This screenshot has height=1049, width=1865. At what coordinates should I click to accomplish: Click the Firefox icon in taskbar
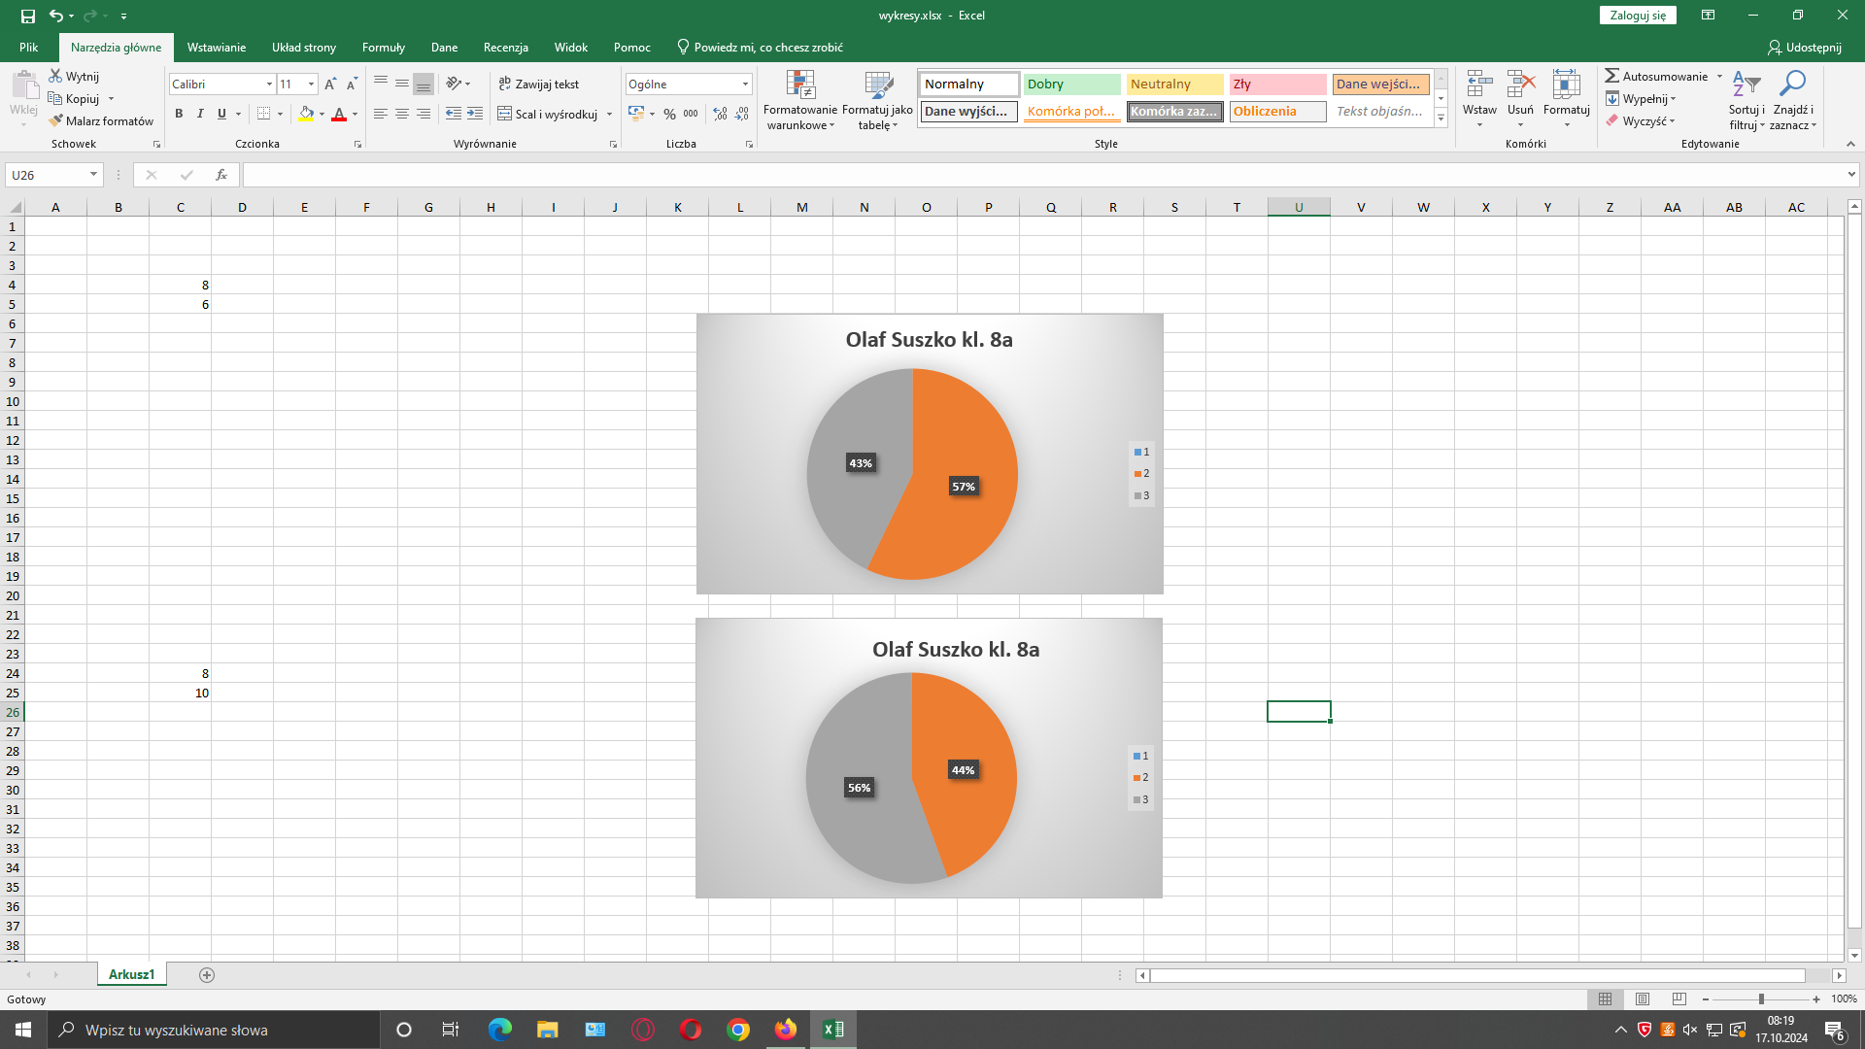tap(785, 1030)
